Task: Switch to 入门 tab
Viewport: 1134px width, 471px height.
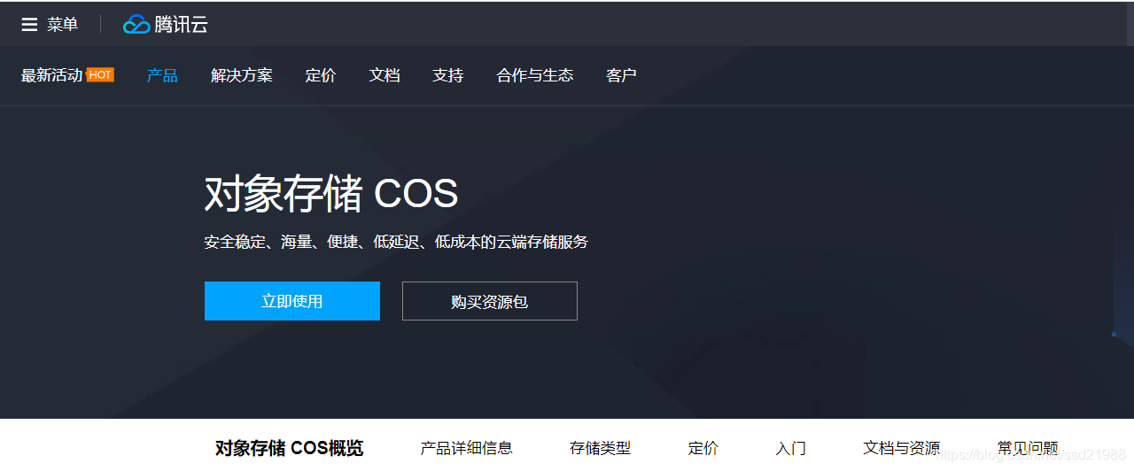Action: pyautogui.click(x=790, y=448)
